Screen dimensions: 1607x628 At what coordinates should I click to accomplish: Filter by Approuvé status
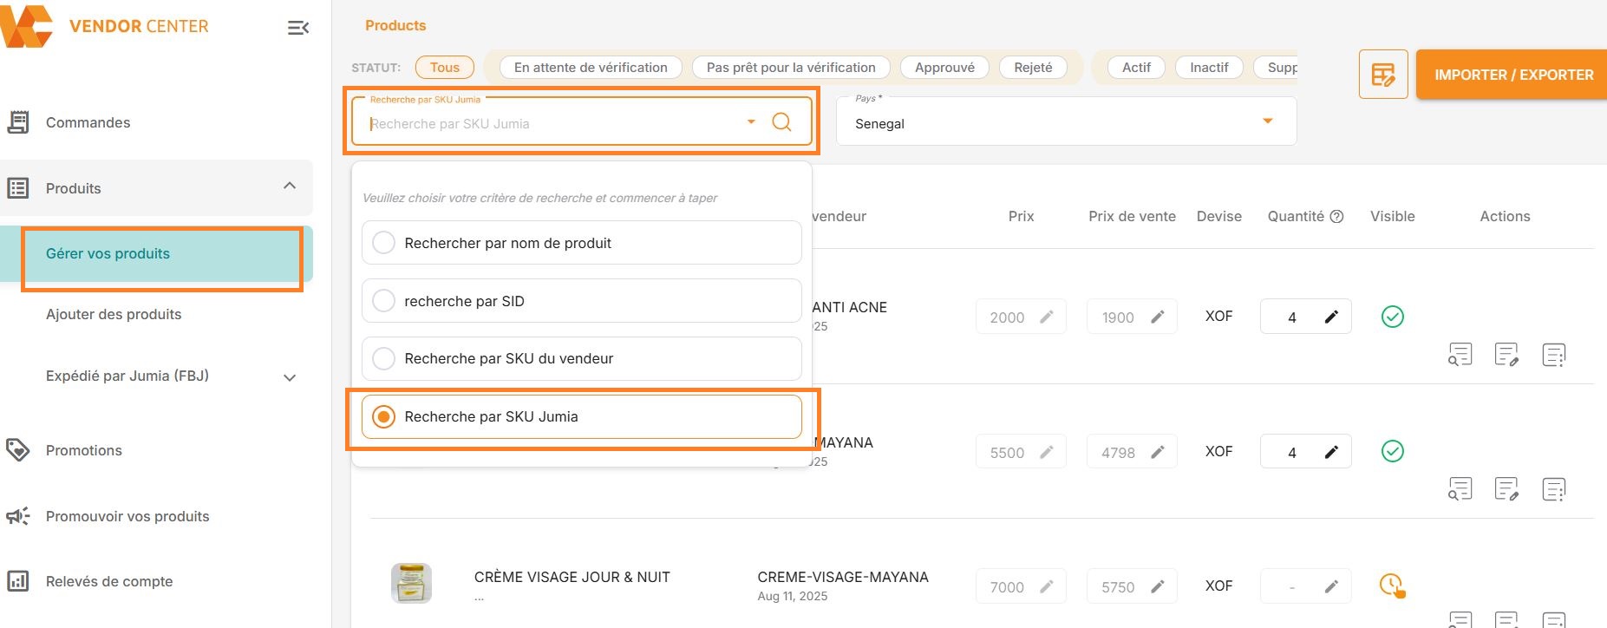click(944, 68)
